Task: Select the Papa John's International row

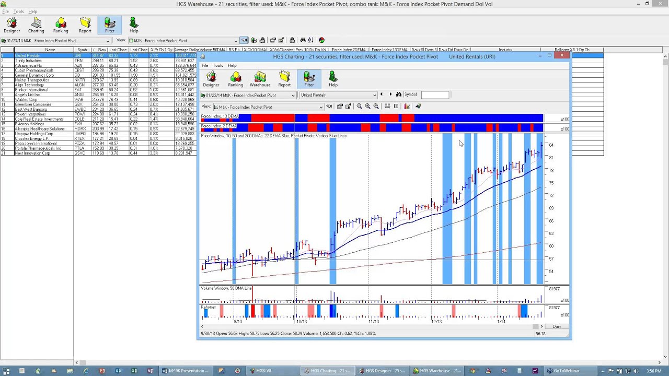Action: click(x=98, y=144)
